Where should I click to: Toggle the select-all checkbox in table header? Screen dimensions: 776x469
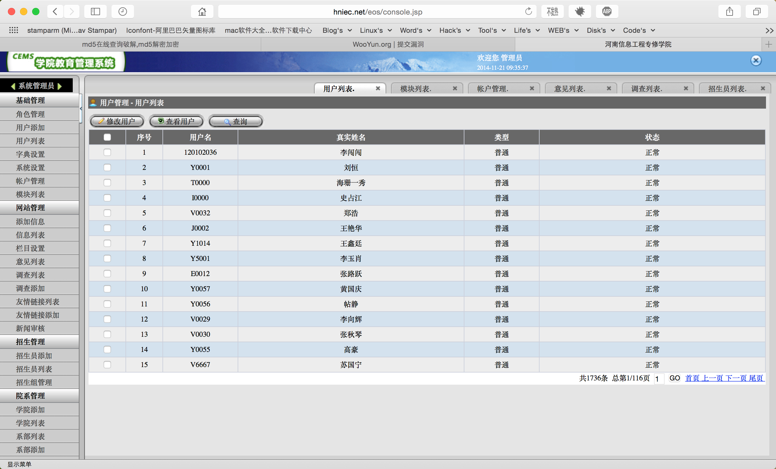coord(107,137)
